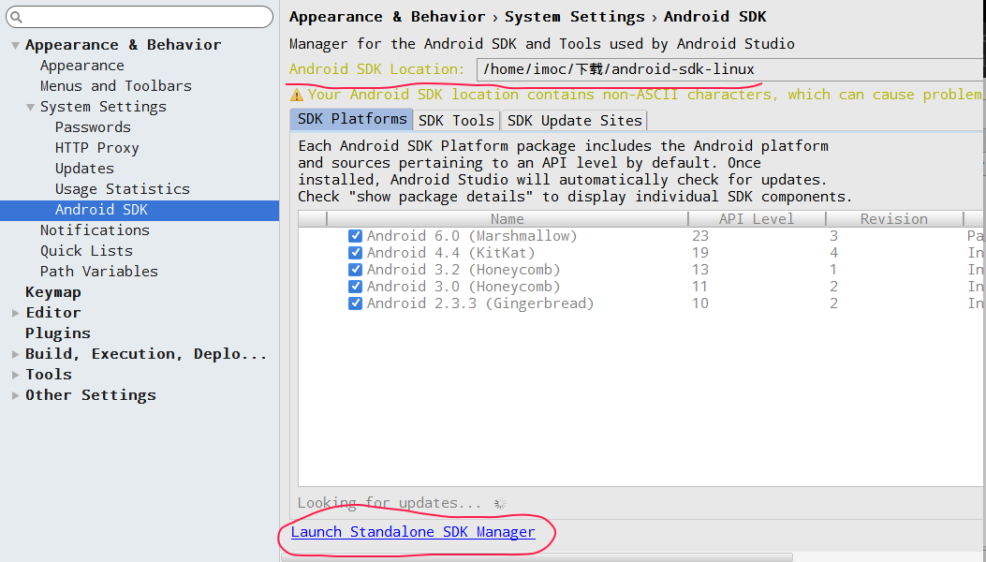Open Notifications settings
The height and width of the screenshot is (562, 986).
[x=95, y=230]
